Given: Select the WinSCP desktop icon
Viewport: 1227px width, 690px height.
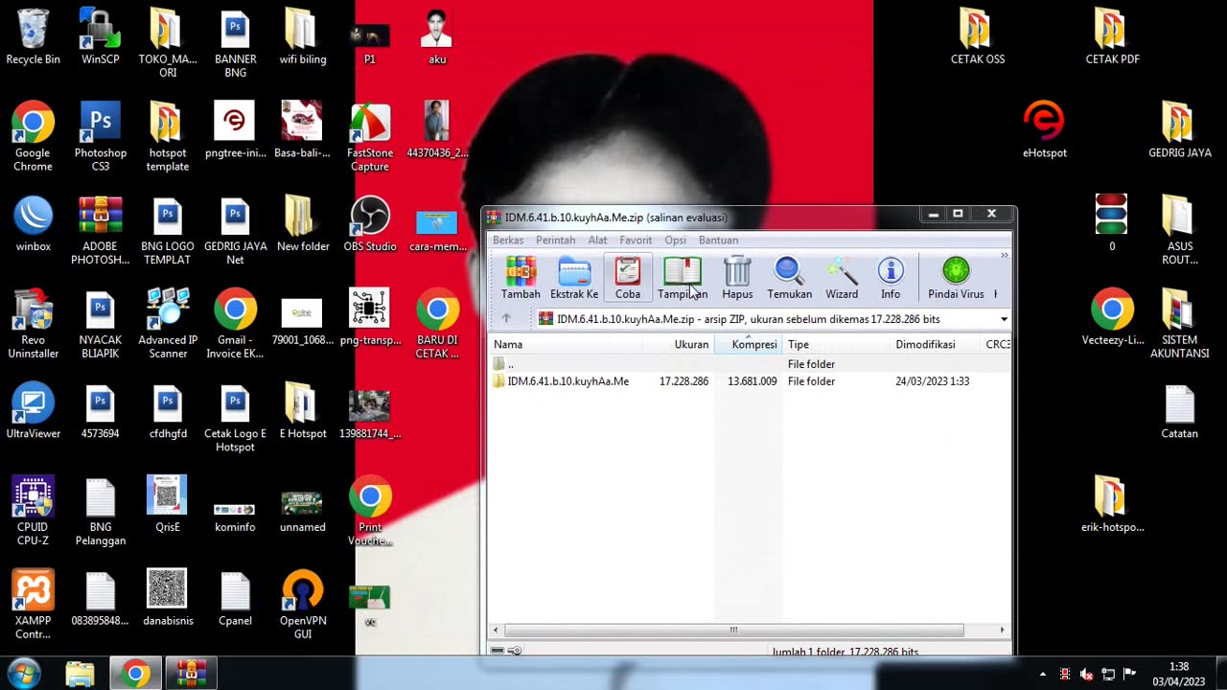Looking at the screenshot, I should click(x=101, y=37).
